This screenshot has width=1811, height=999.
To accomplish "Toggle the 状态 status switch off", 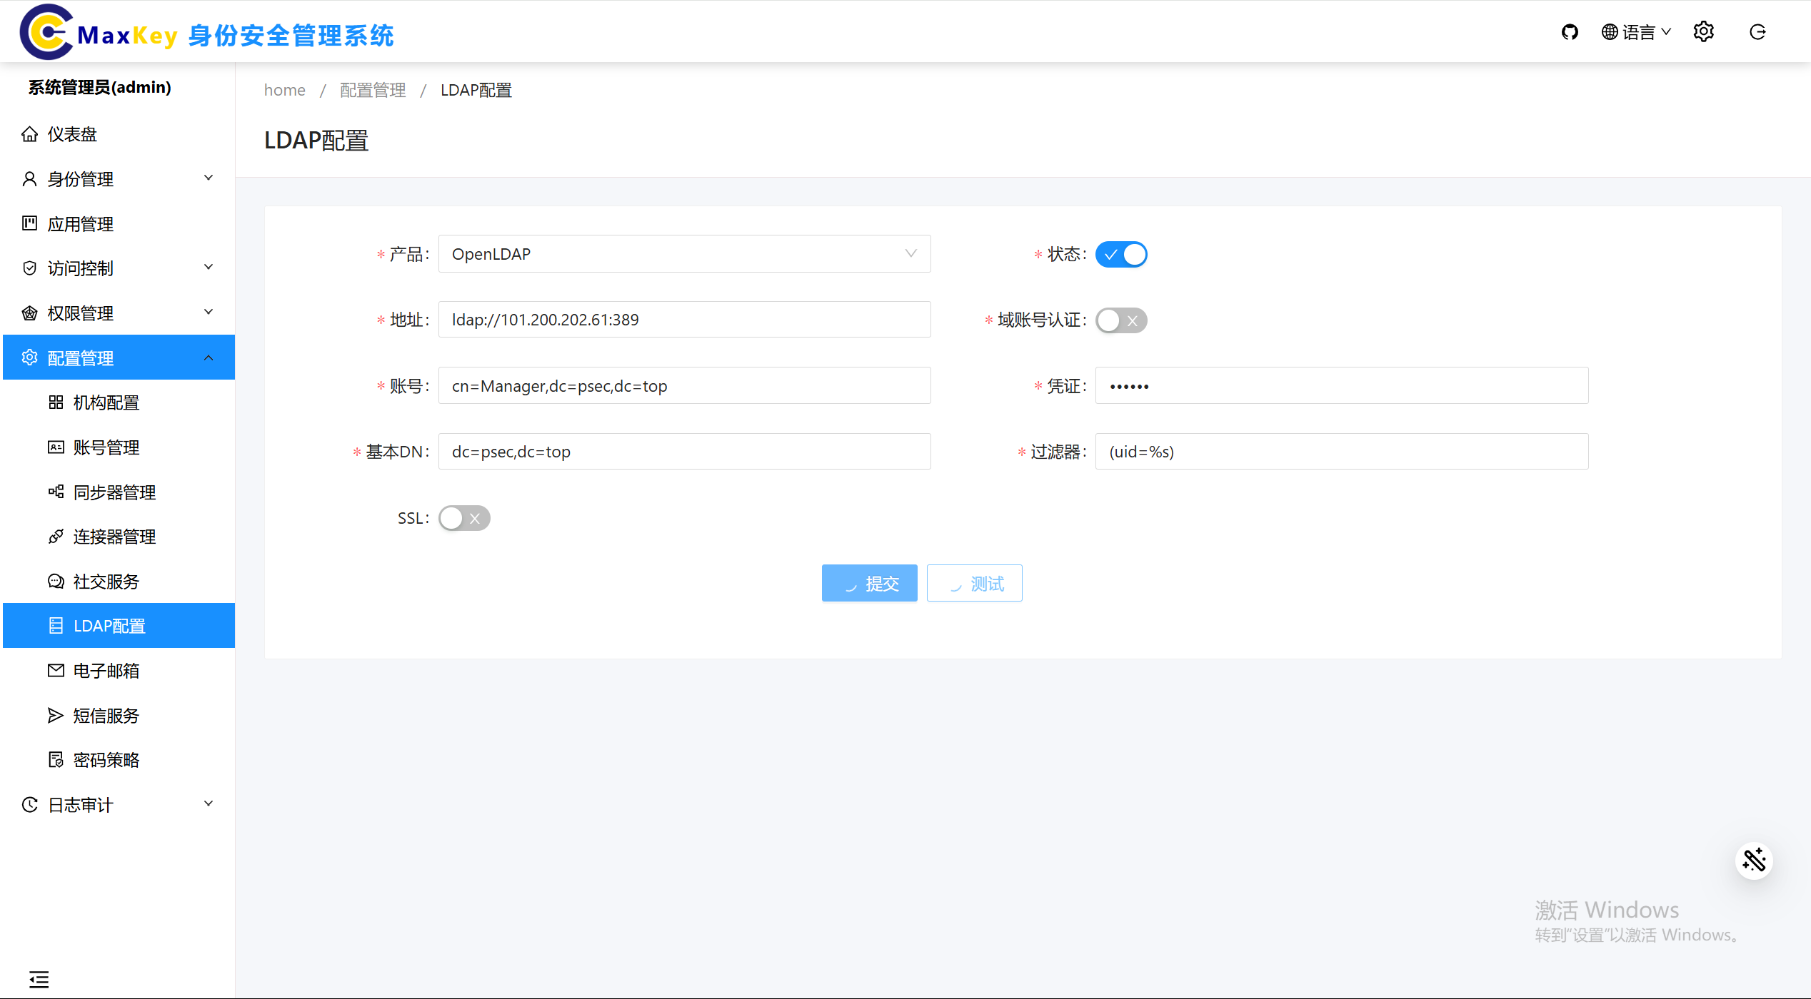I will click(x=1121, y=255).
